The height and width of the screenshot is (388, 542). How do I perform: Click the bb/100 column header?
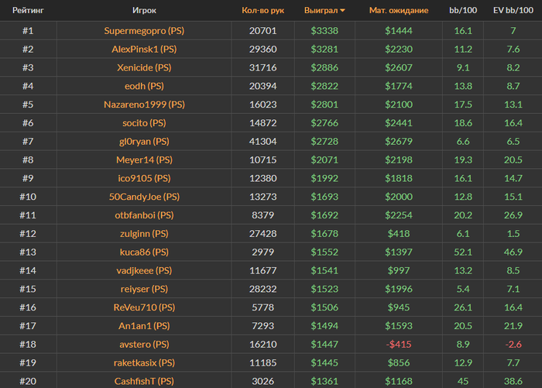(463, 11)
